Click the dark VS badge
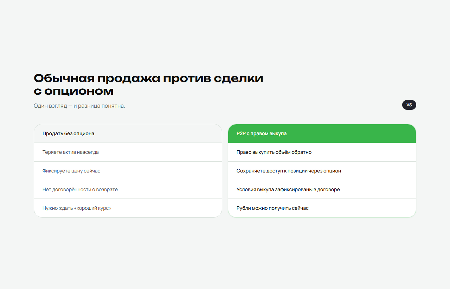This screenshot has height=289, width=450. [x=409, y=105]
